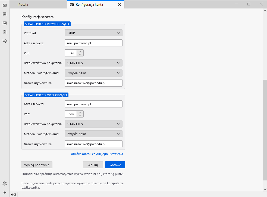Open the Chat sidebar icon
Screen dimensions: 267x197
[x=5, y=41]
